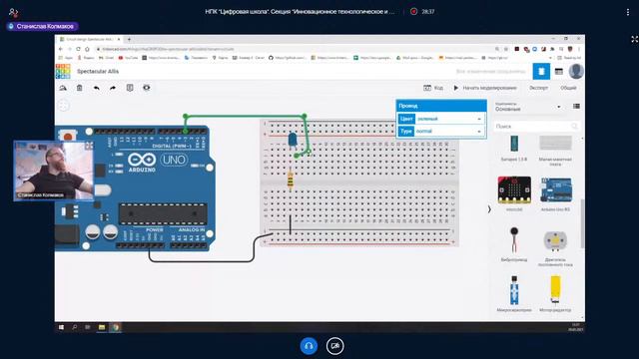Image resolution: width=639 pixels, height=359 pixels.
Task: Click the components panel scrollbar
Action: point(582,223)
